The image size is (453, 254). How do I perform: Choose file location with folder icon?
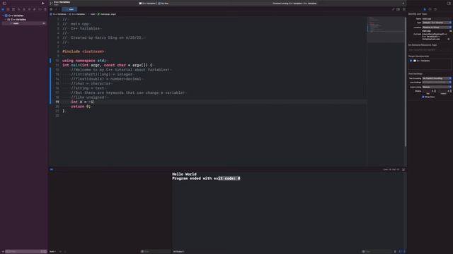(450, 31)
